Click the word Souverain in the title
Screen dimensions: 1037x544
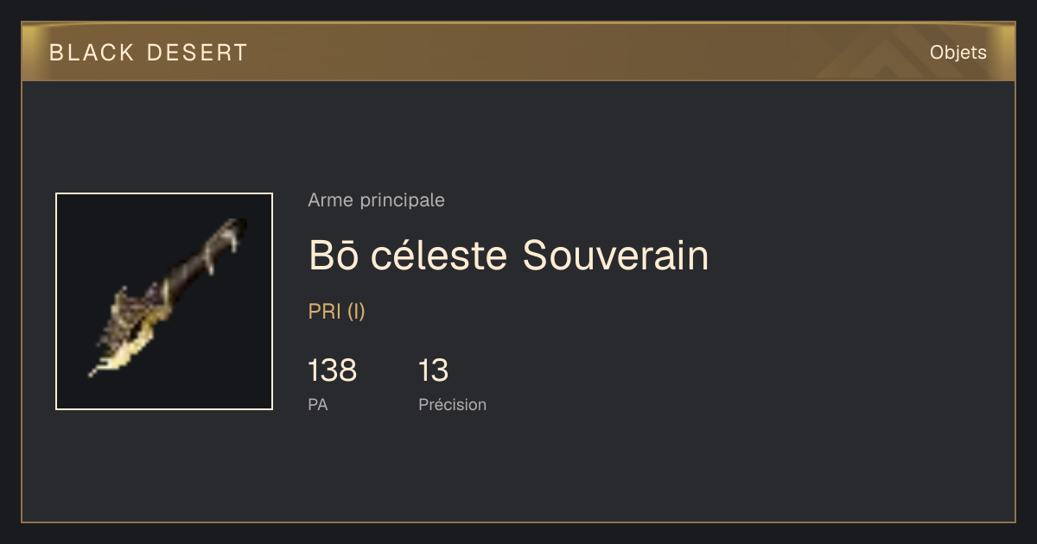[616, 255]
